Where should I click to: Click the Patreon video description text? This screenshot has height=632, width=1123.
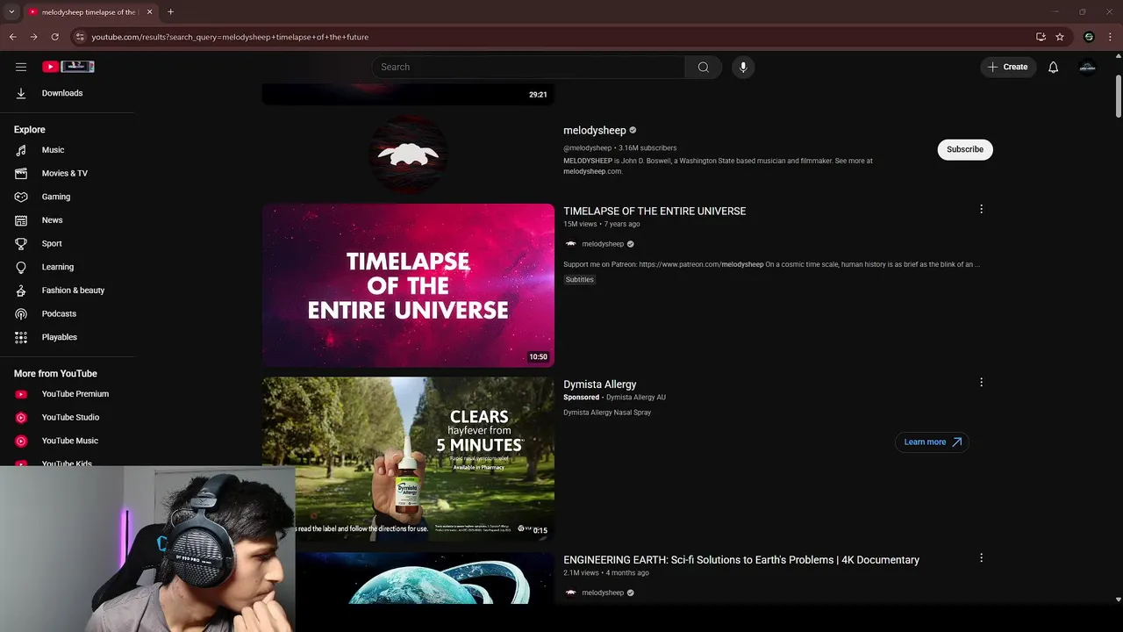tap(772, 264)
